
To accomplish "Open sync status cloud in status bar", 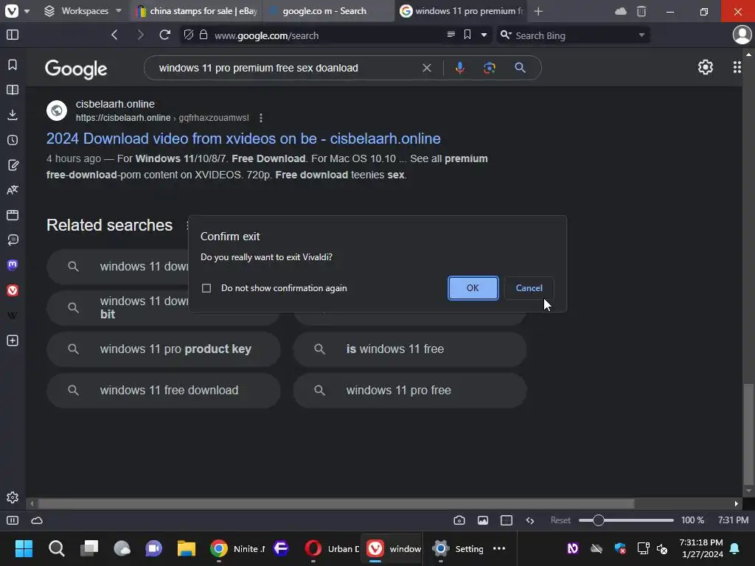I will [x=37, y=520].
